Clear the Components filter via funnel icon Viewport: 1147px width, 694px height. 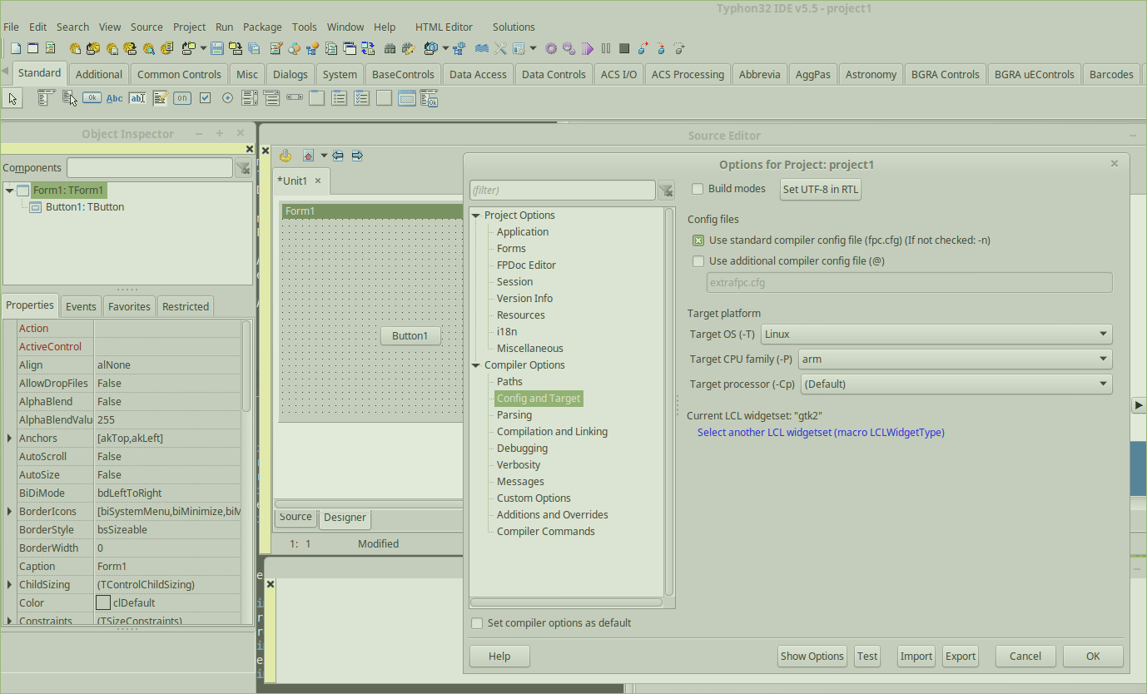(x=243, y=168)
